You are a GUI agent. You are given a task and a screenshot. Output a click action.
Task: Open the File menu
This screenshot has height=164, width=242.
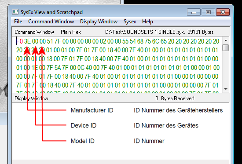18,22
